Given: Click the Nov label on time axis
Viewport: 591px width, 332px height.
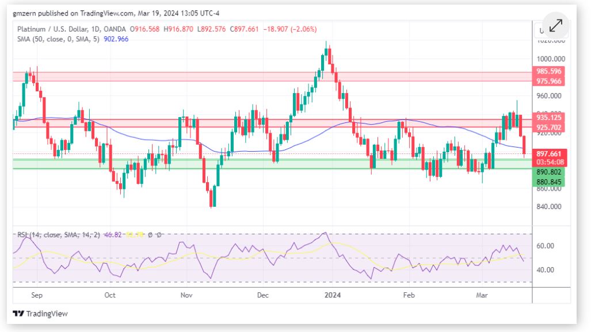Looking at the screenshot, I should click(186, 295).
